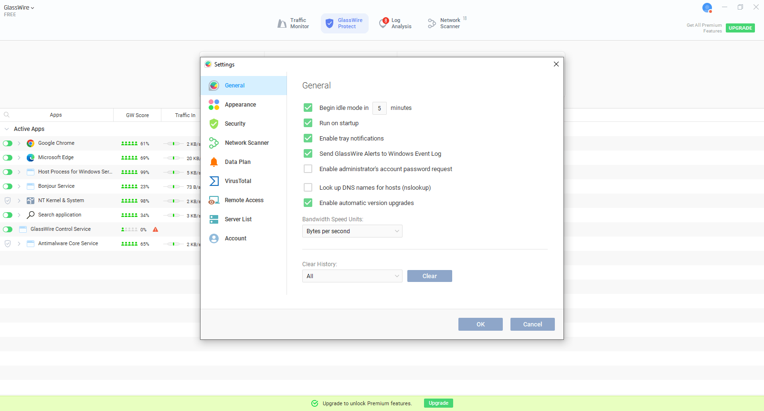The image size is (764, 411).
Task: Click the Bonjour Service window icon
Action: click(x=31, y=186)
